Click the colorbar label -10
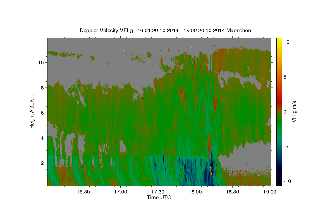The image size is (335, 223). 287,181
